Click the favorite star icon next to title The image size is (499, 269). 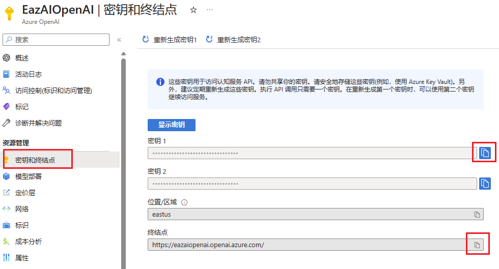pos(193,10)
